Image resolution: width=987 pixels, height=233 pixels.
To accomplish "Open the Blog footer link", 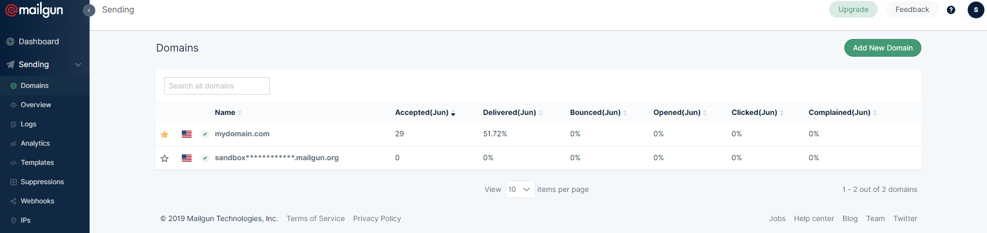I will 850,218.
